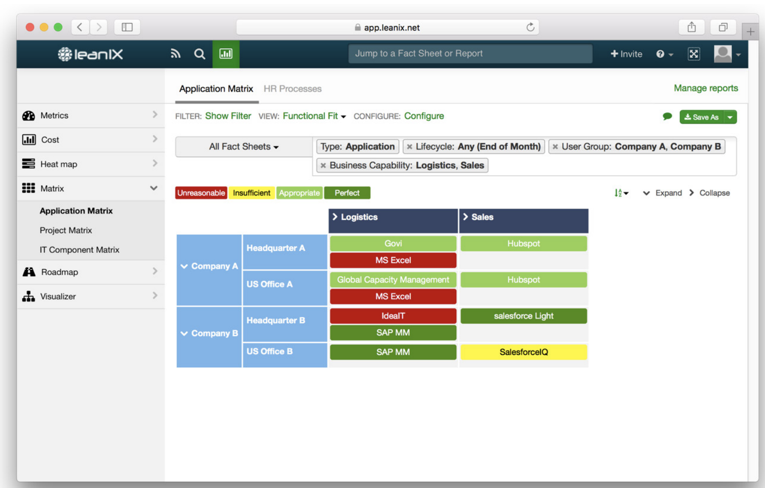Viewport: 765px width, 488px height.
Task: Click the Show Filter link
Action: coord(228,116)
